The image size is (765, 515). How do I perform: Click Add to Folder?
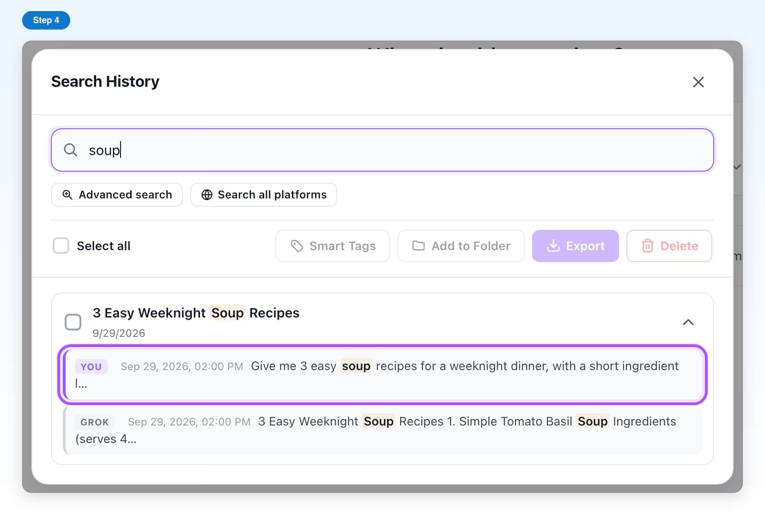461,246
